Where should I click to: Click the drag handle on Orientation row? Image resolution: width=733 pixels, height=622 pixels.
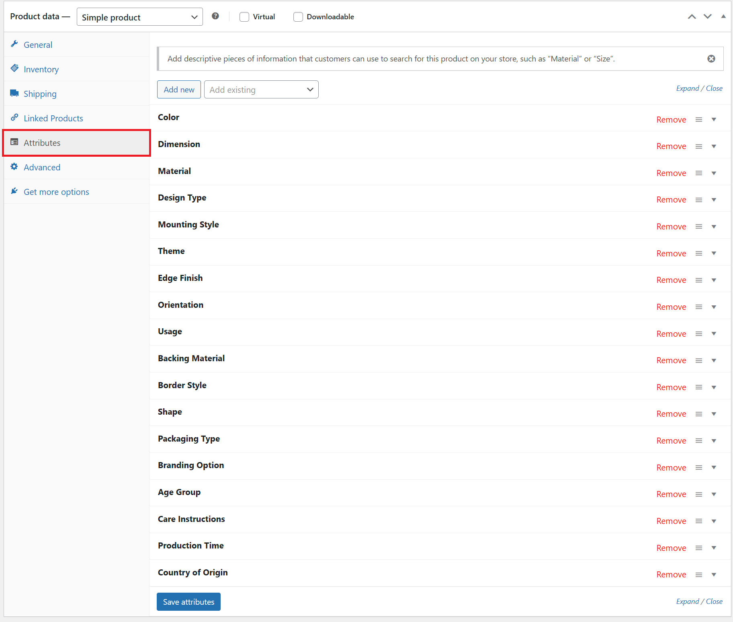(699, 307)
